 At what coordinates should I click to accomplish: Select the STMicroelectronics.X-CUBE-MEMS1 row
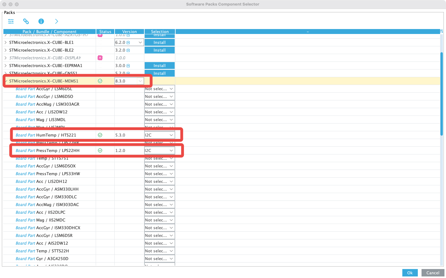pyautogui.click(x=222, y=81)
